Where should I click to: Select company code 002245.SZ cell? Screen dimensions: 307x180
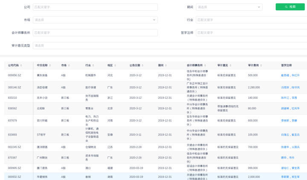point(14,147)
